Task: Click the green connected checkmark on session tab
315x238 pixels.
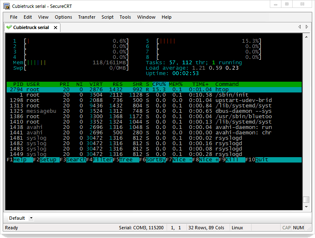Action: pos(9,27)
